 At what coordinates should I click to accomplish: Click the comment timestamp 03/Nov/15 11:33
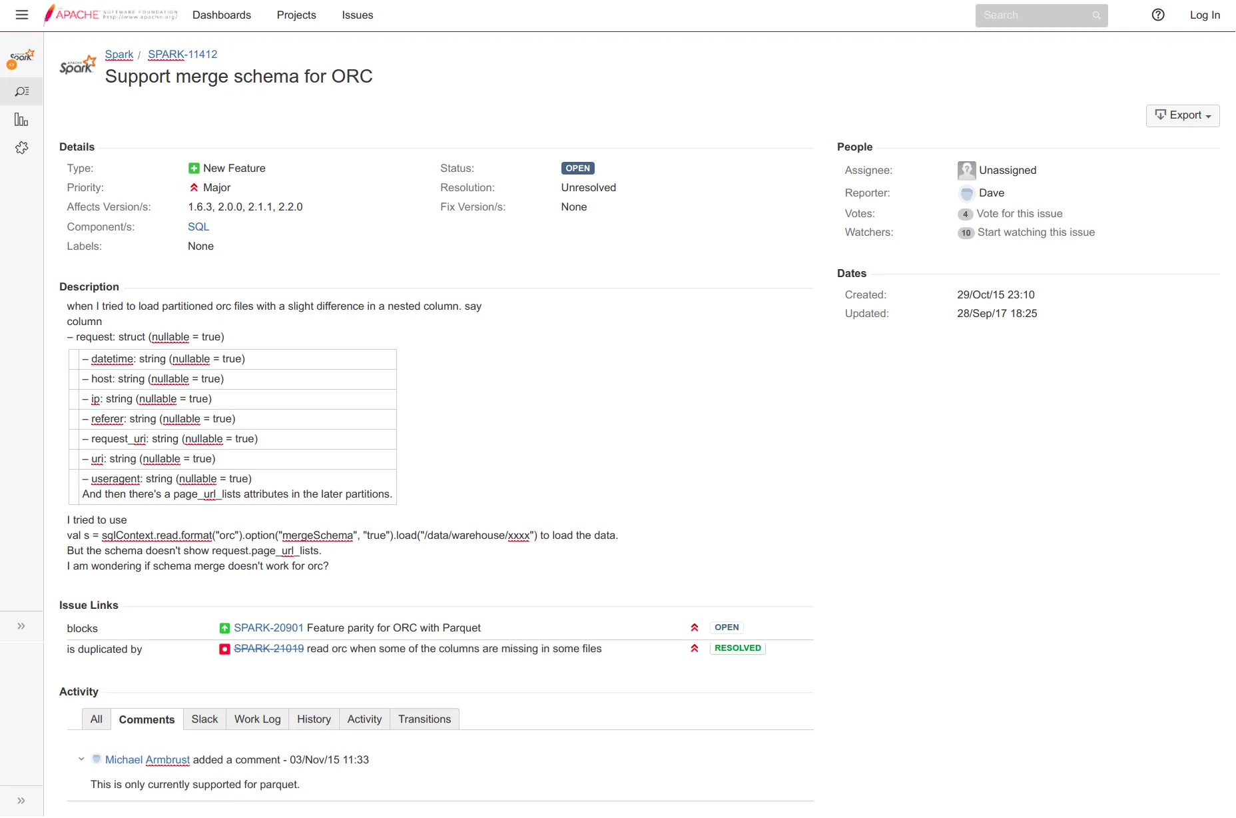(x=329, y=760)
